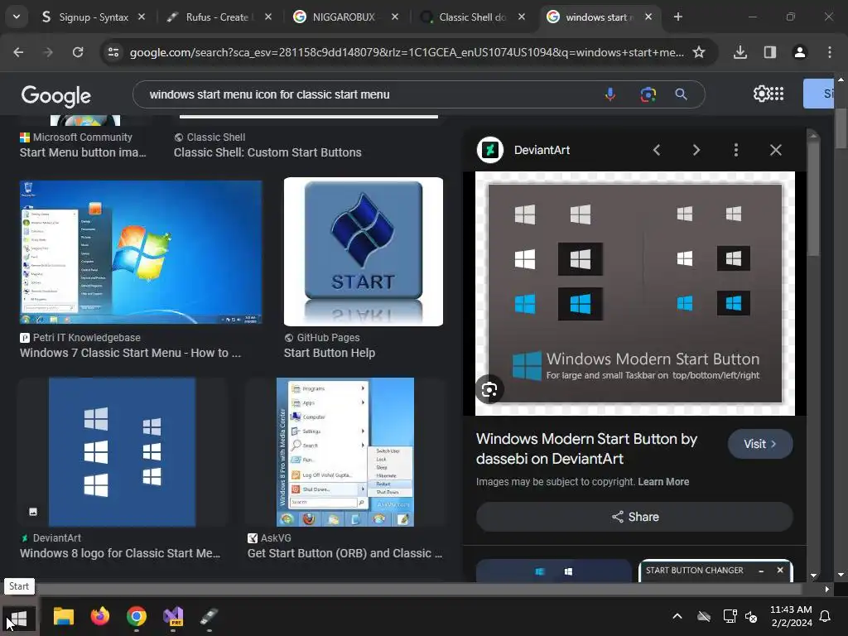This screenshot has width=848, height=636.
Task: Open the notifications bell
Action: tap(826, 616)
